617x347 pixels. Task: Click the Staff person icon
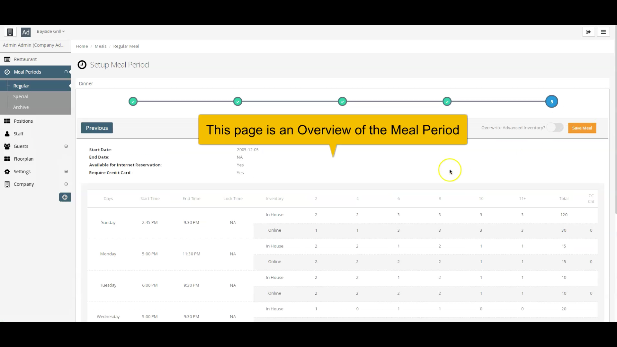point(7,134)
